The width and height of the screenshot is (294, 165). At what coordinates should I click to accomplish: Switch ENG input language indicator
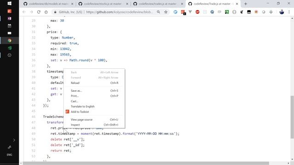[x=9, y=155]
